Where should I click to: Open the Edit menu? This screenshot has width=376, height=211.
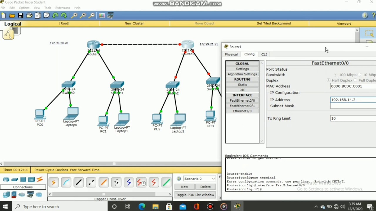click(12, 8)
